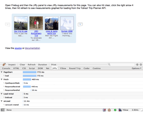Click the Inspect button
The width and height of the screenshot is (143, 117).
(12, 65)
